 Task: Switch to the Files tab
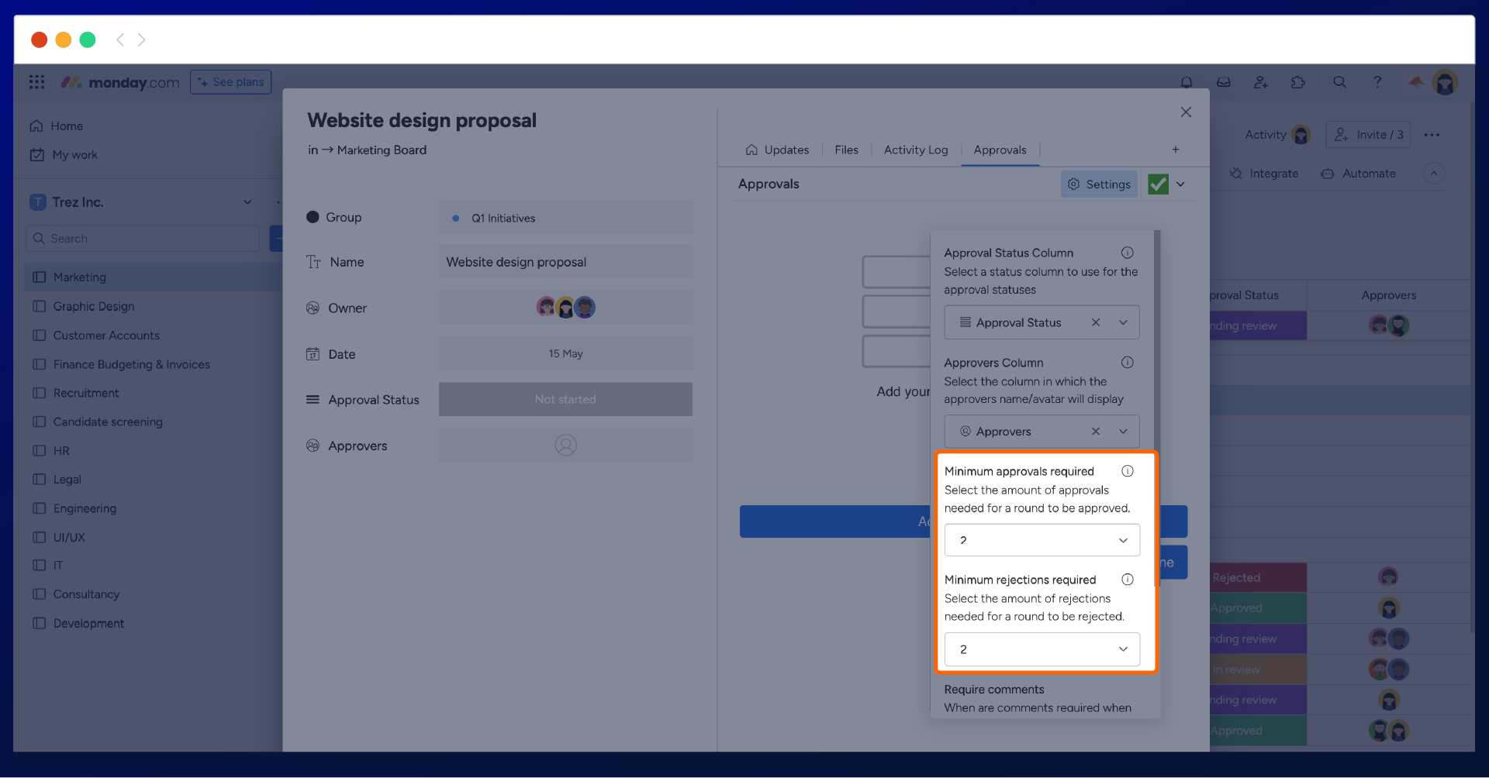point(846,150)
